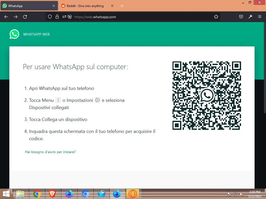The image size is (266, 199).
Task: Click 'Dispositivi collegati' text
Action: [x=49, y=108]
